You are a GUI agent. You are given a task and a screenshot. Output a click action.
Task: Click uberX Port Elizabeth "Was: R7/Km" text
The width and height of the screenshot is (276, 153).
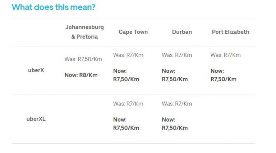[225, 55]
